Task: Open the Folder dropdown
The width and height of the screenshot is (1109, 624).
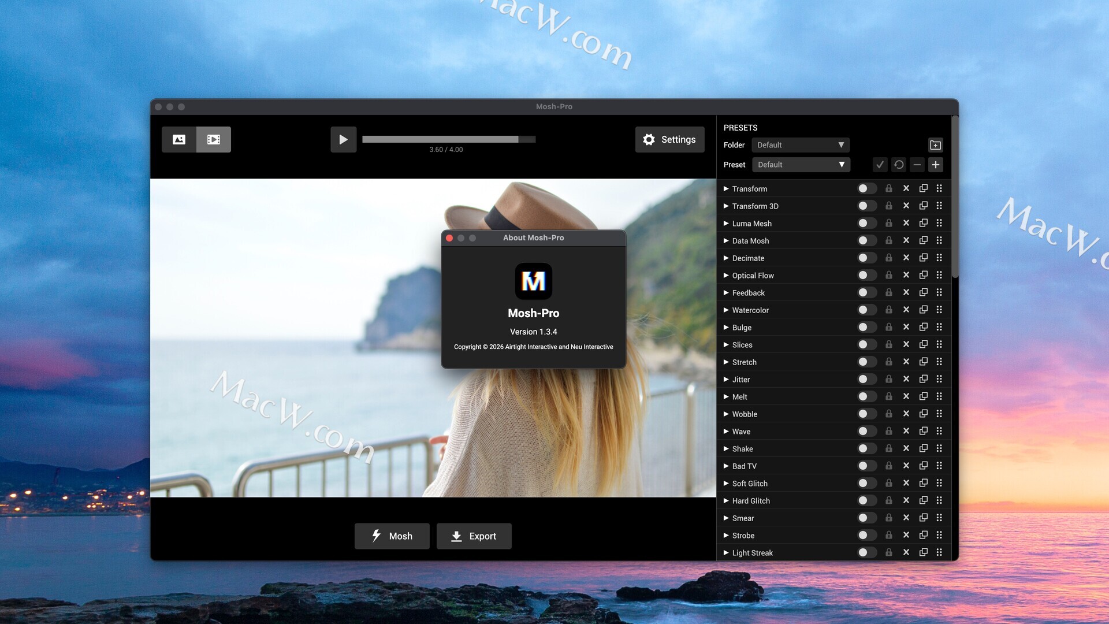Action: click(x=801, y=145)
